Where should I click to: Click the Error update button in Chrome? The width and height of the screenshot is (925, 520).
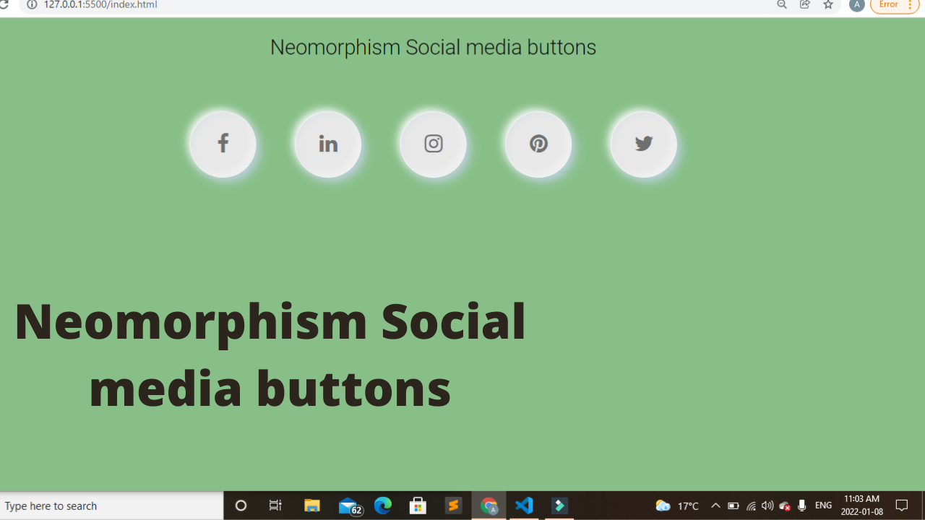click(895, 5)
